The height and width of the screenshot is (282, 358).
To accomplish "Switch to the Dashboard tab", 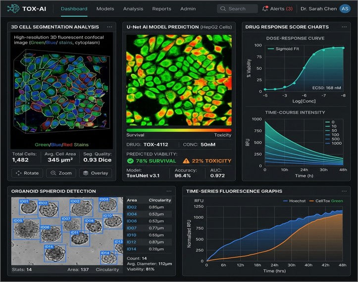I will [74, 9].
